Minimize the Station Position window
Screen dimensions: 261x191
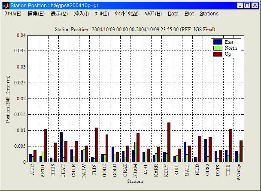240,6
